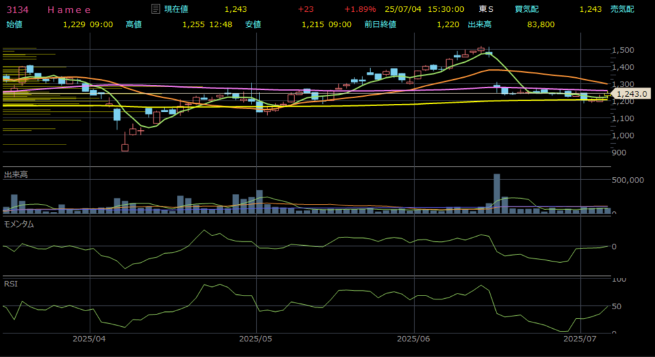This screenshot has height=357, width=655.
Task: Click the 1,400 price axis label
Action: [x=623, y=67]
